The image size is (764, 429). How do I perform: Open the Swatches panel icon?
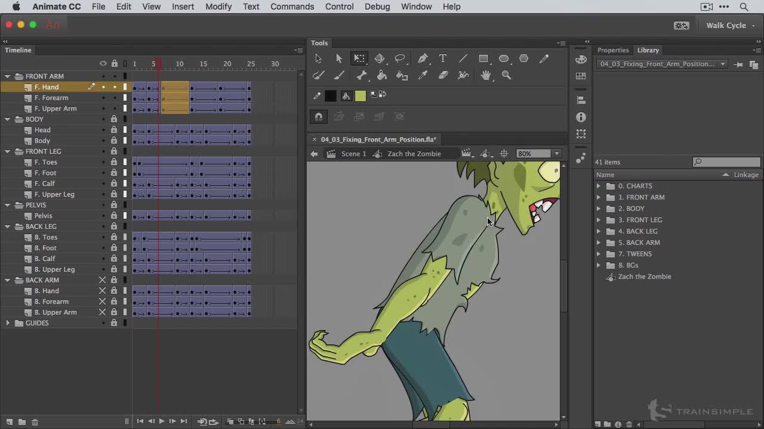(581, 76)
